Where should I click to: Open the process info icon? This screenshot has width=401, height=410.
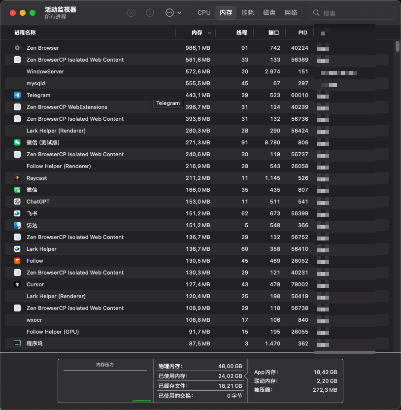click(x=150, y=12)
